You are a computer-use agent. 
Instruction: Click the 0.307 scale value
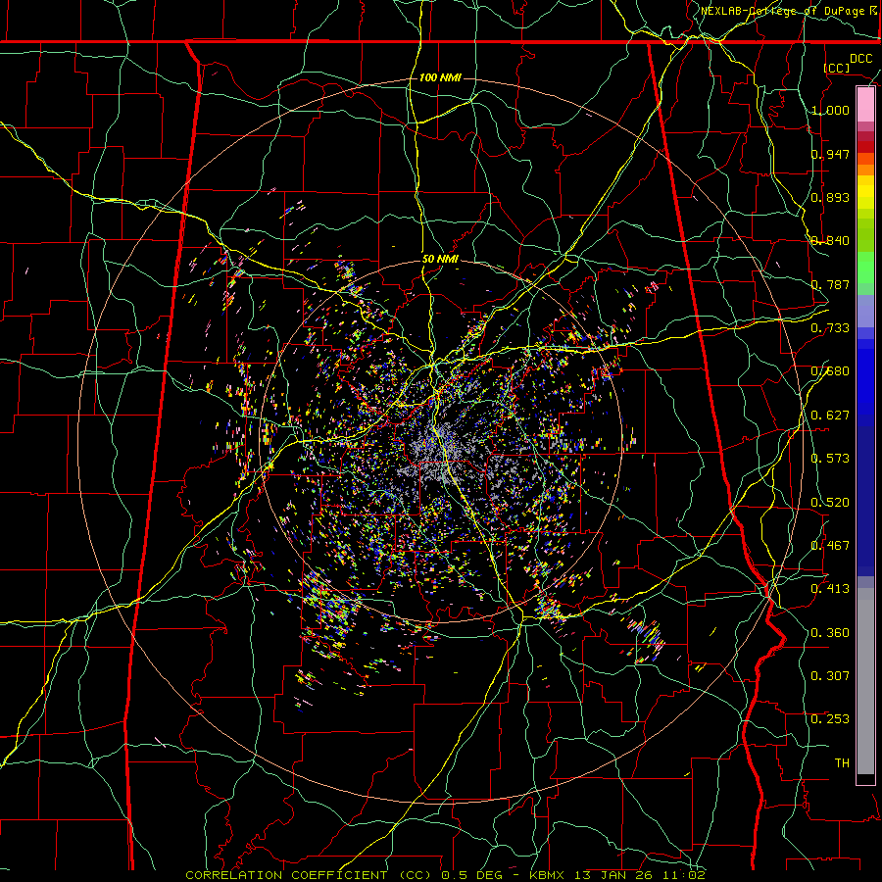[830, 676]
